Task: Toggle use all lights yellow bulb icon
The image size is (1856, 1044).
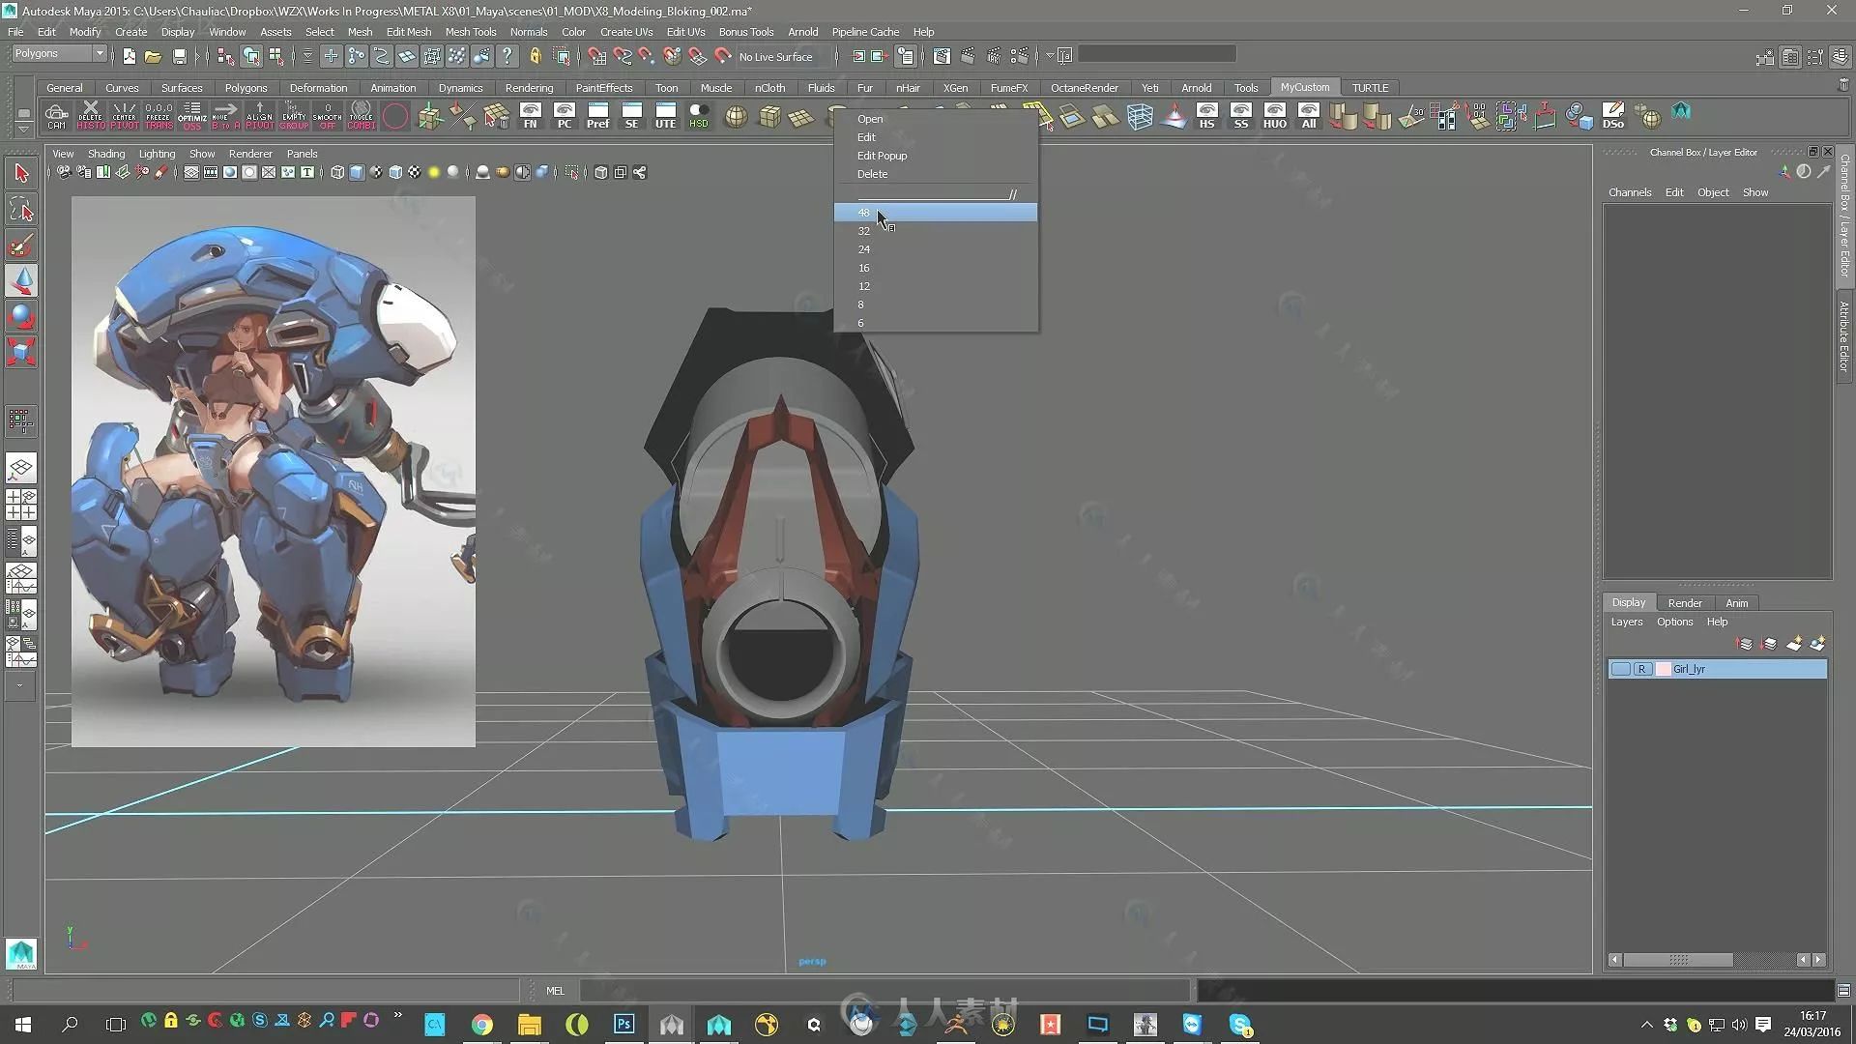Action: tap(434, 173)
